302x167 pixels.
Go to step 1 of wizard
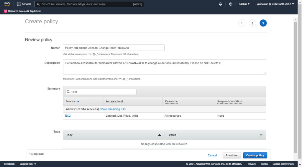coord(242,23)
